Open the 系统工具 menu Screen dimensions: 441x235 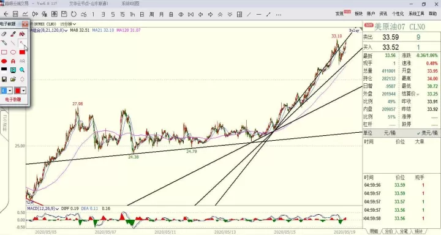[417, 13]
